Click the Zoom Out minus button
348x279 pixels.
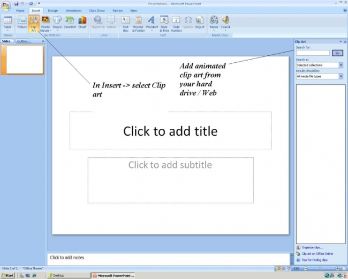pyautogui.click(x=306, y=269)
